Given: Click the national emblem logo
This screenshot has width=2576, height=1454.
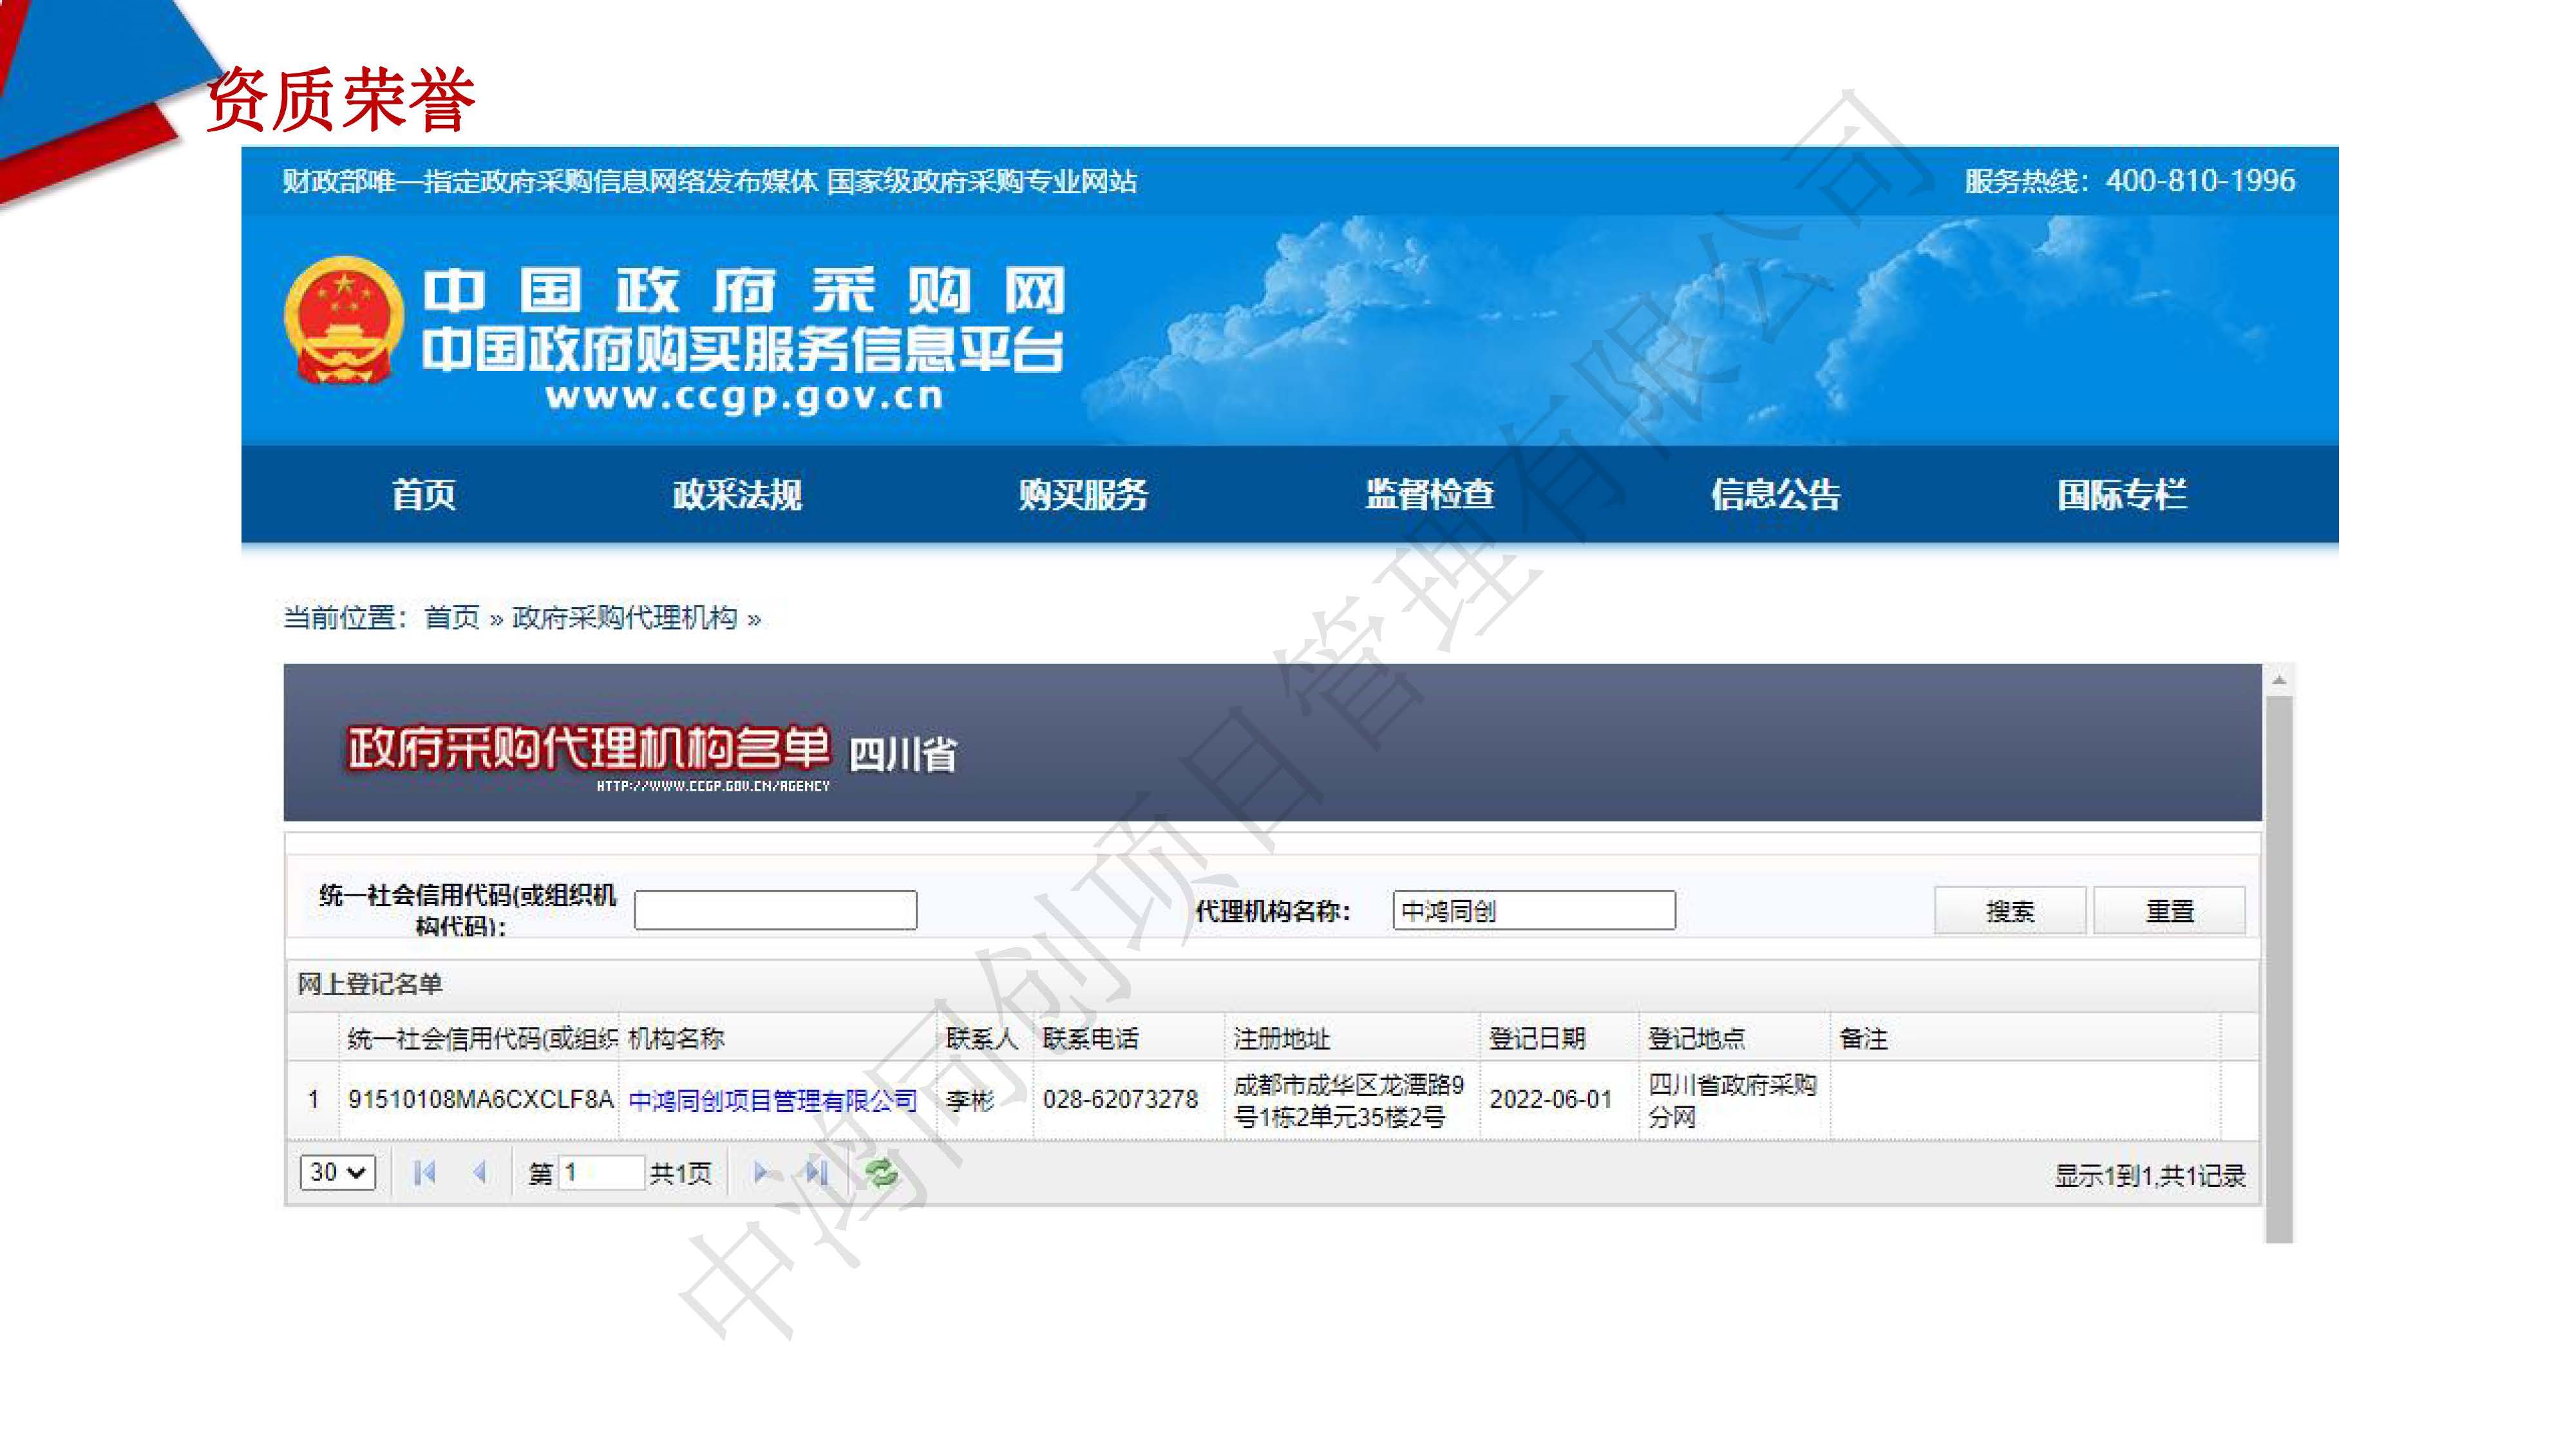Looking at the screenshot, I should pyautogui.click(x=343, y=320).
